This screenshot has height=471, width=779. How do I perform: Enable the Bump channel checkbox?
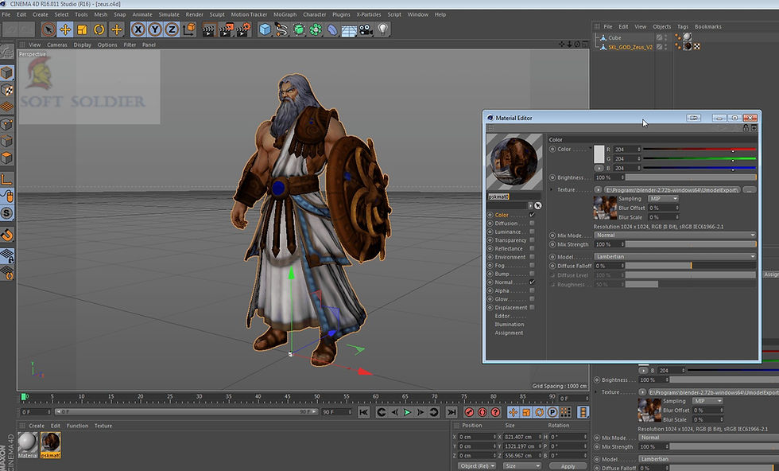(532, 274)
